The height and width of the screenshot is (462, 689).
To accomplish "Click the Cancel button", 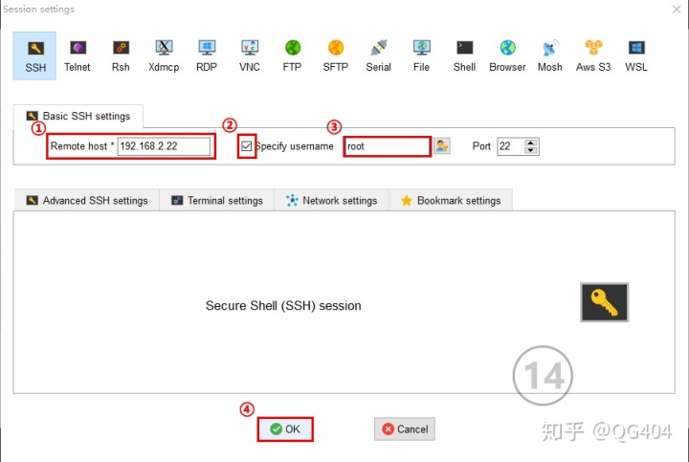I will pyautogui.click(x=405, y=429).
